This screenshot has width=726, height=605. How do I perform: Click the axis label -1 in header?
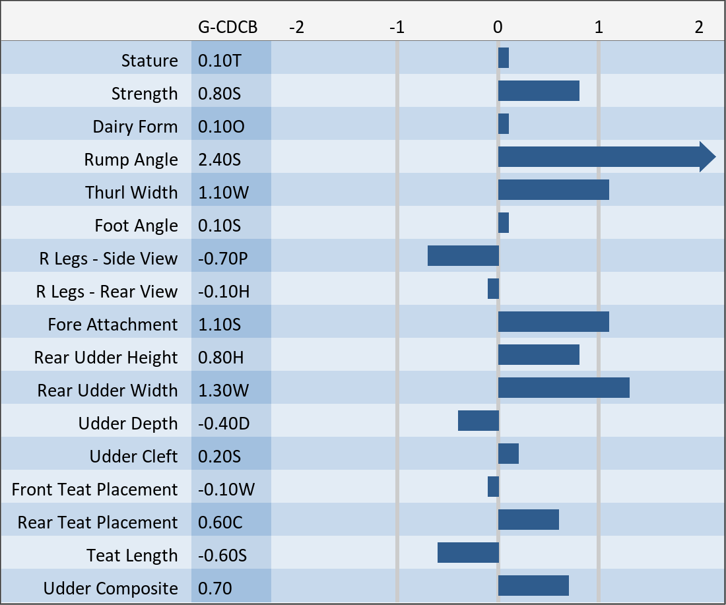click(x=396, y=27)
